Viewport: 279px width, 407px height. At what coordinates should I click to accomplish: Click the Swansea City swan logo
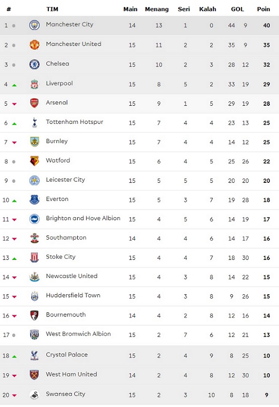(34, 395)
